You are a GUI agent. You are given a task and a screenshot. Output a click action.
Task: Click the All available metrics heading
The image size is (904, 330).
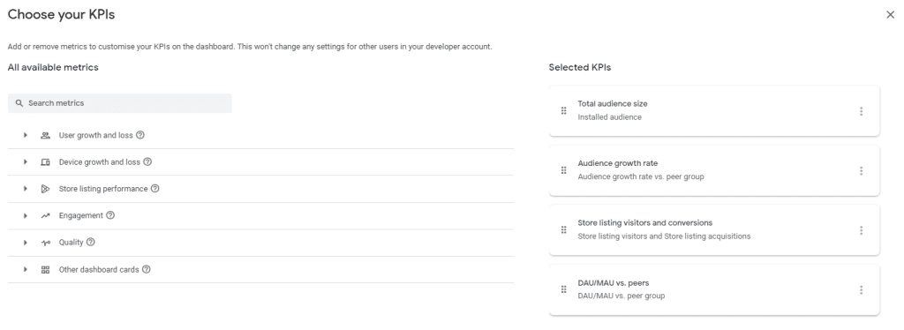[53, 67]
